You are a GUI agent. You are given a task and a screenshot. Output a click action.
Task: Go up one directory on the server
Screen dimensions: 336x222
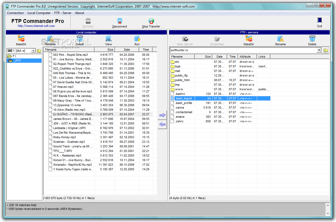[325, 50]
